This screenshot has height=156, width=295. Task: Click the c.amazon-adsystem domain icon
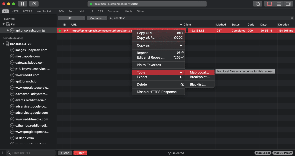(12, 94)
